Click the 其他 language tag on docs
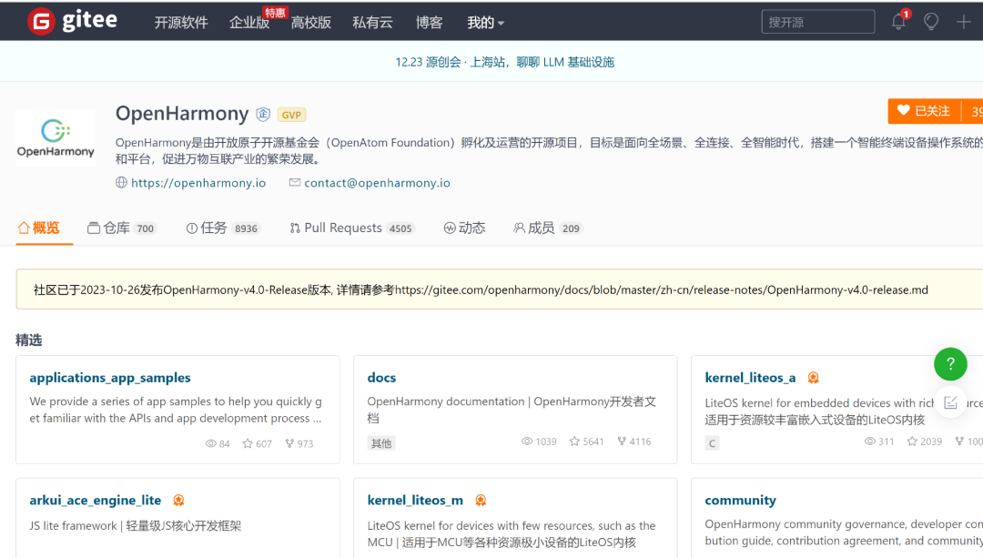Viewport: 983px width, 558px height. [x=381, y=443]
